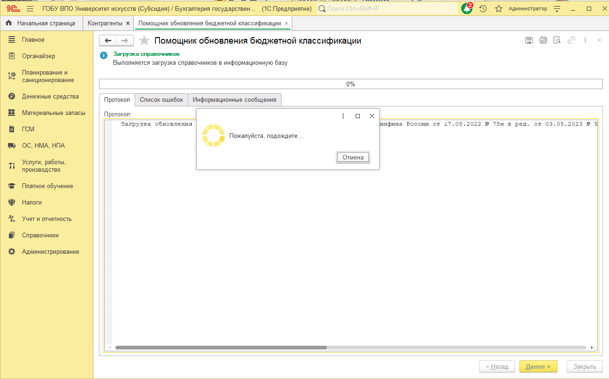
Task: Click the protocol horizontal scrollbar thumb
Action: [x=221, y=348]
